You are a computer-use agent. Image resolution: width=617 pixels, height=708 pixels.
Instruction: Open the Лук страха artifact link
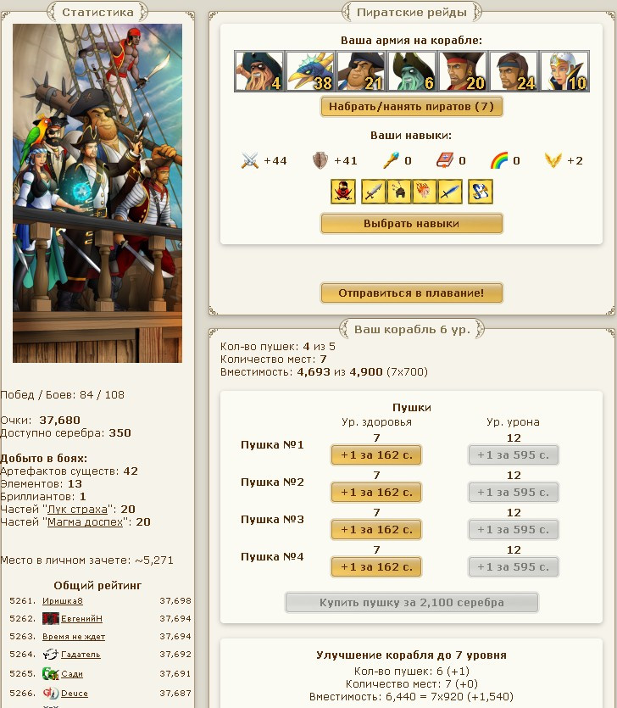pyautogui.click(x=78, y=510)
